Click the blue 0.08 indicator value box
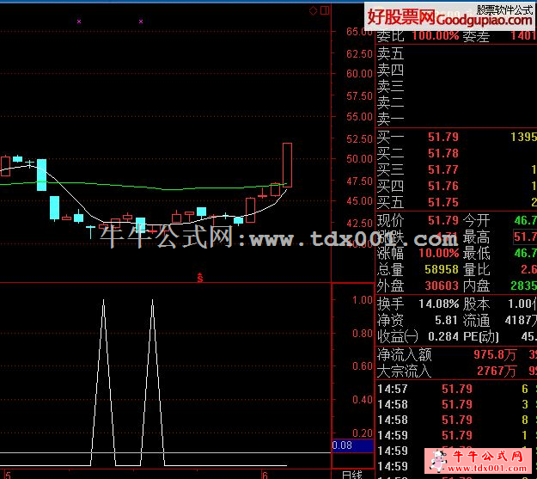Screen dimensions: 537x479 [x=353, y=445]
